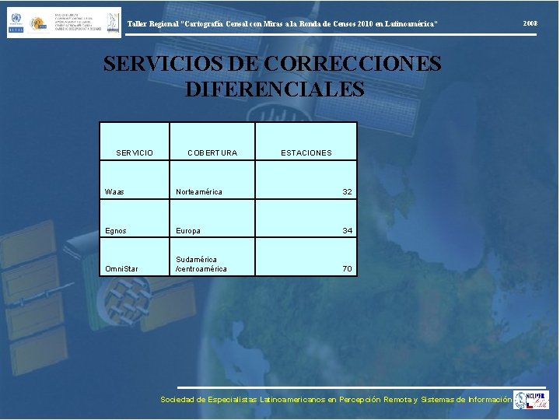The height and width of the screenshot is (420, 560).
Task: Click the Taller Regional header text
Action: [282, 24]
